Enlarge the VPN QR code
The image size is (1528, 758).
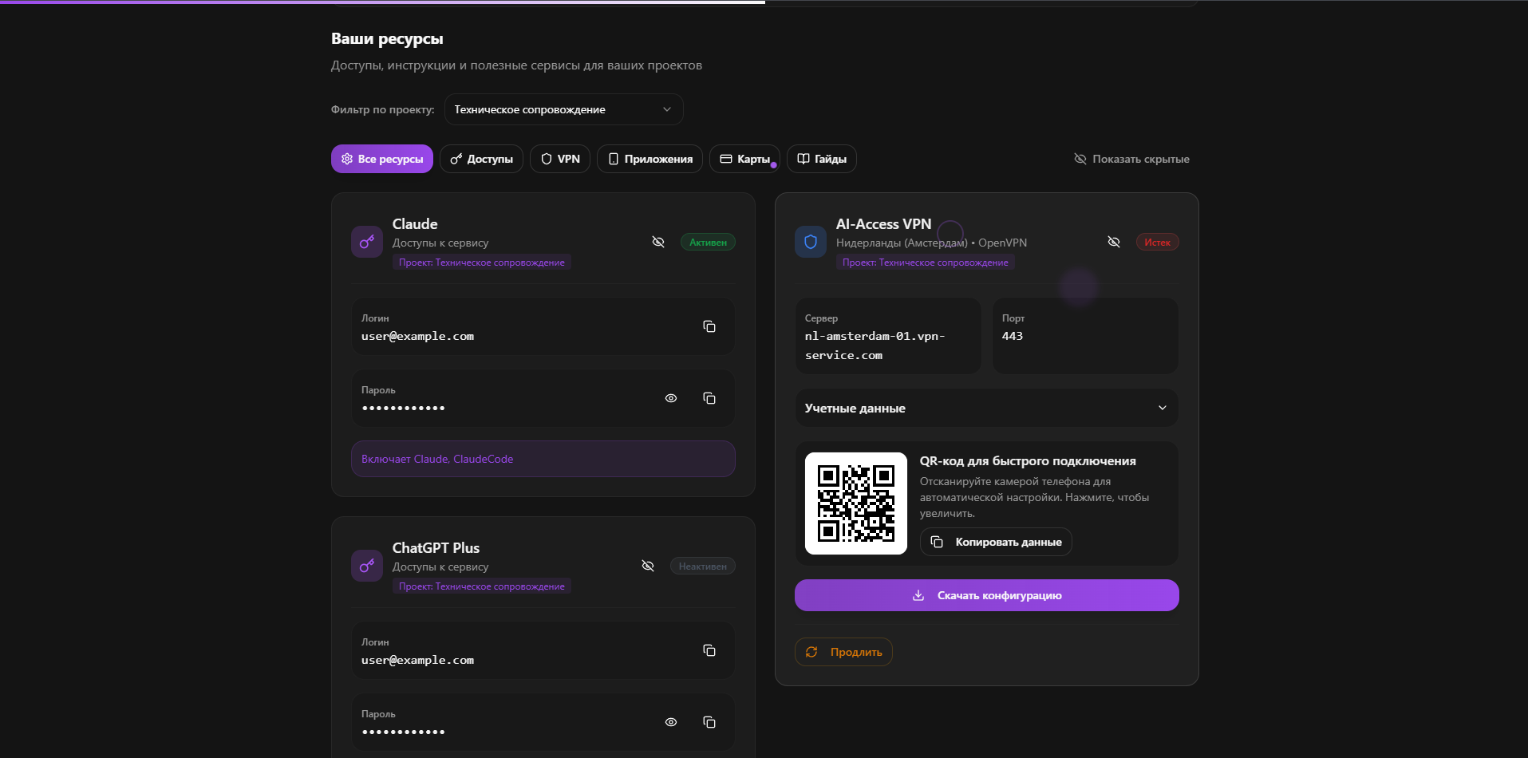click(x=856, y=503)
